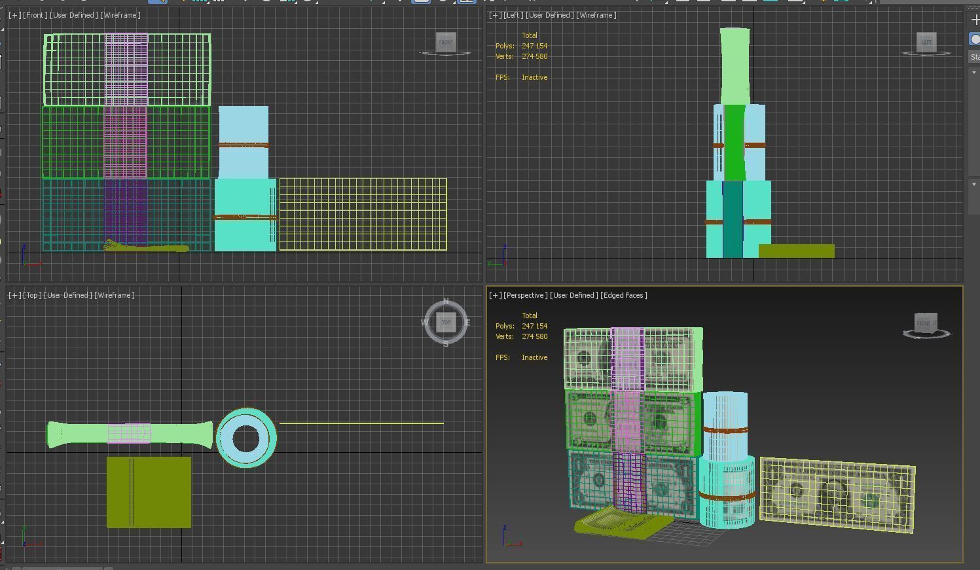The width and height of the screenshot is (980, 570).
Task: Click the 'Total' statistics header in Perspective viewport
Action: click(530, 315)
